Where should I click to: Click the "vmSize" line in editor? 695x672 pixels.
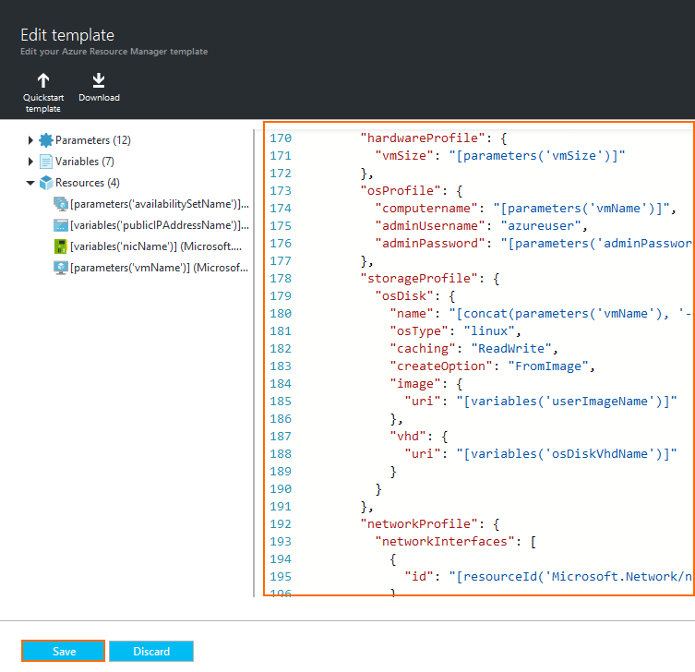pos(500,156)
